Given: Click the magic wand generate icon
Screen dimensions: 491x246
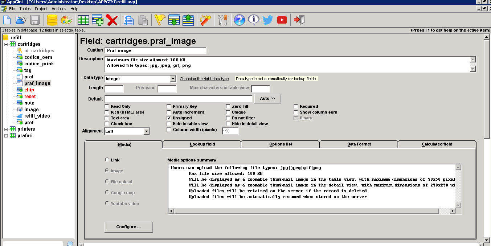Looking at the screenshot, I should (x=206, y=20).
